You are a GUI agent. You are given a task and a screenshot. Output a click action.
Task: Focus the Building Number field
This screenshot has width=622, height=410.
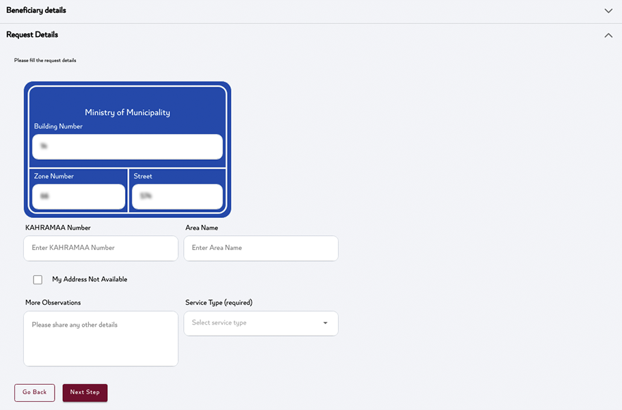tap(127, 146)
